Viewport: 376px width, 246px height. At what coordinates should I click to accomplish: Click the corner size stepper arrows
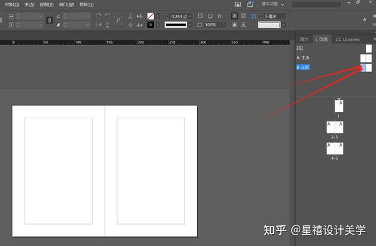pos(261,16)
